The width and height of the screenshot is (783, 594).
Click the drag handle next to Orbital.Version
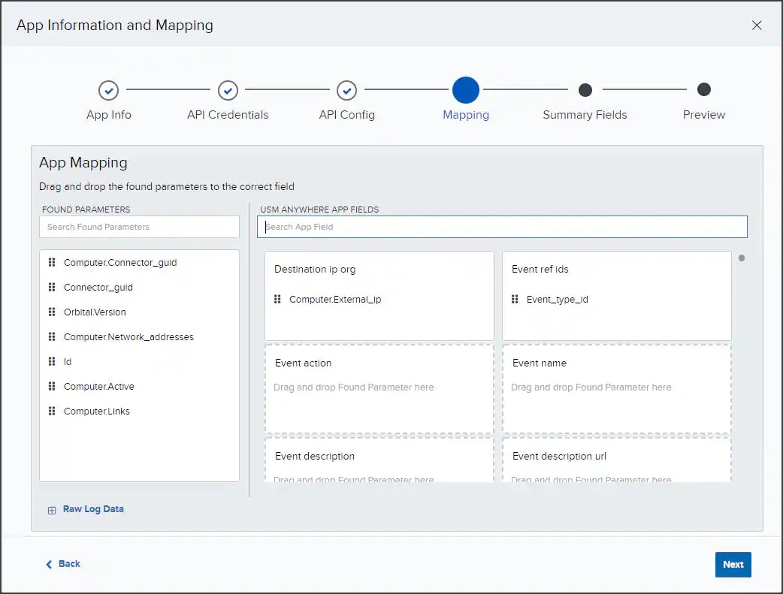click(52, 312)
